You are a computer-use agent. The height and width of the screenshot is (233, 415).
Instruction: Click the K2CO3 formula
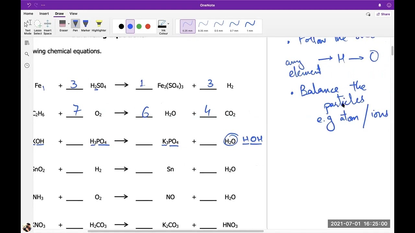[x=170, y=225]
